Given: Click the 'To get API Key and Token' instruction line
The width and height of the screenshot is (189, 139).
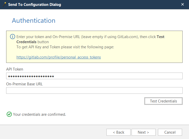Looking at the screenshot, I should pos(65,47).
